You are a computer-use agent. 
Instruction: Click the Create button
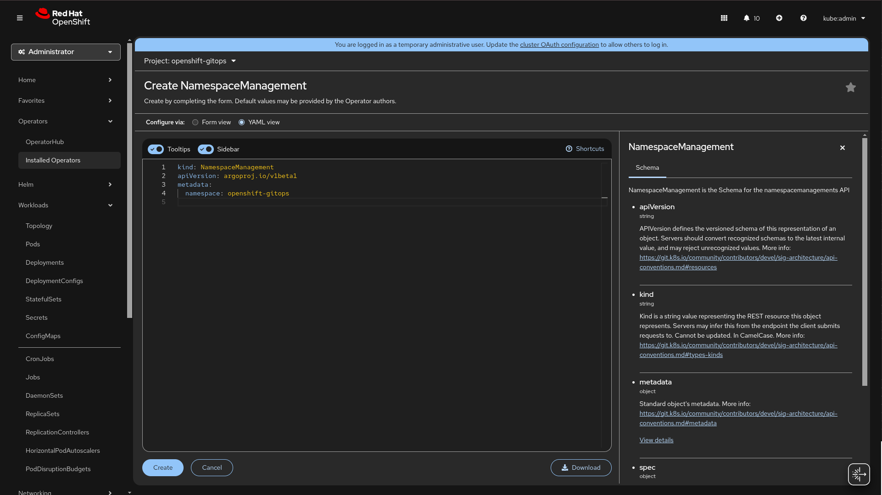(163, 467)
